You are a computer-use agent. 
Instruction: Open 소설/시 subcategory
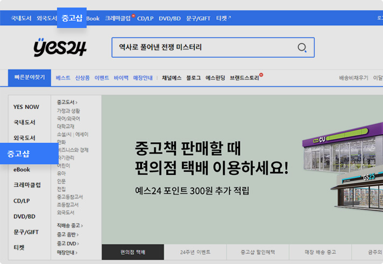point(64,134)
